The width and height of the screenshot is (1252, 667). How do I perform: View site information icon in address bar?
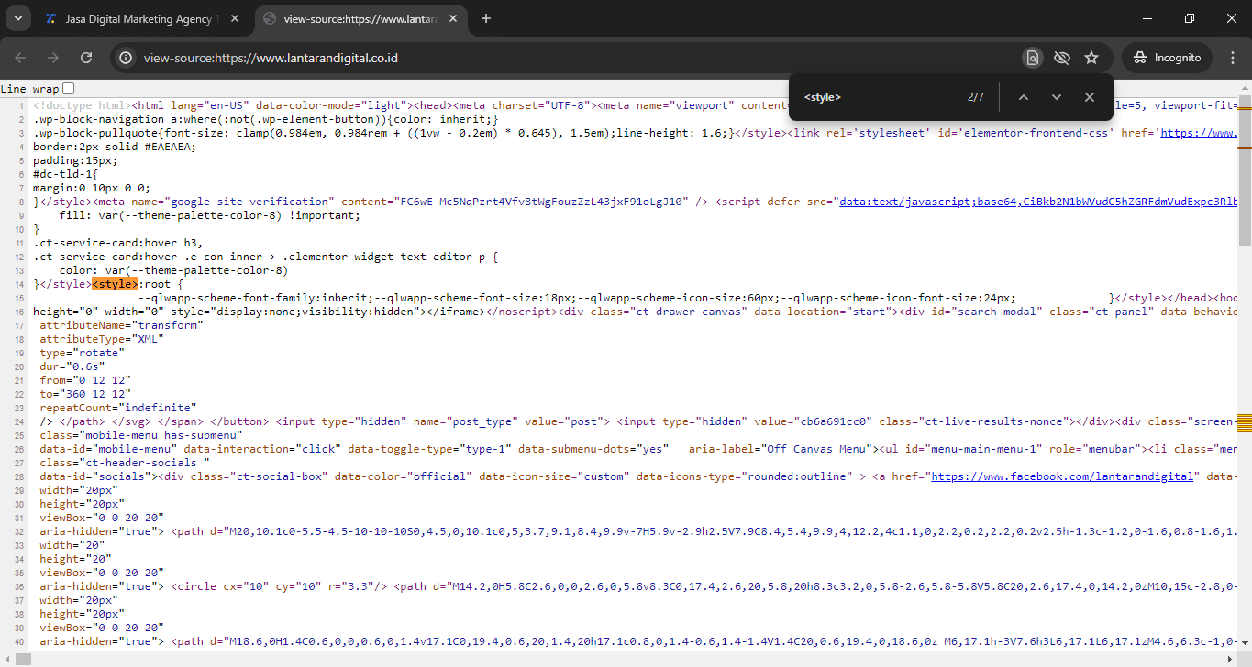127,58
